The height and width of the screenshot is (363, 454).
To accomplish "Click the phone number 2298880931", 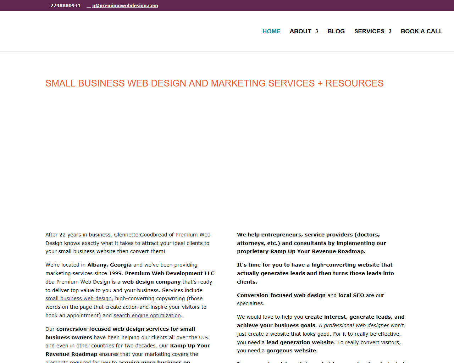I will click(x=65, y=5).
